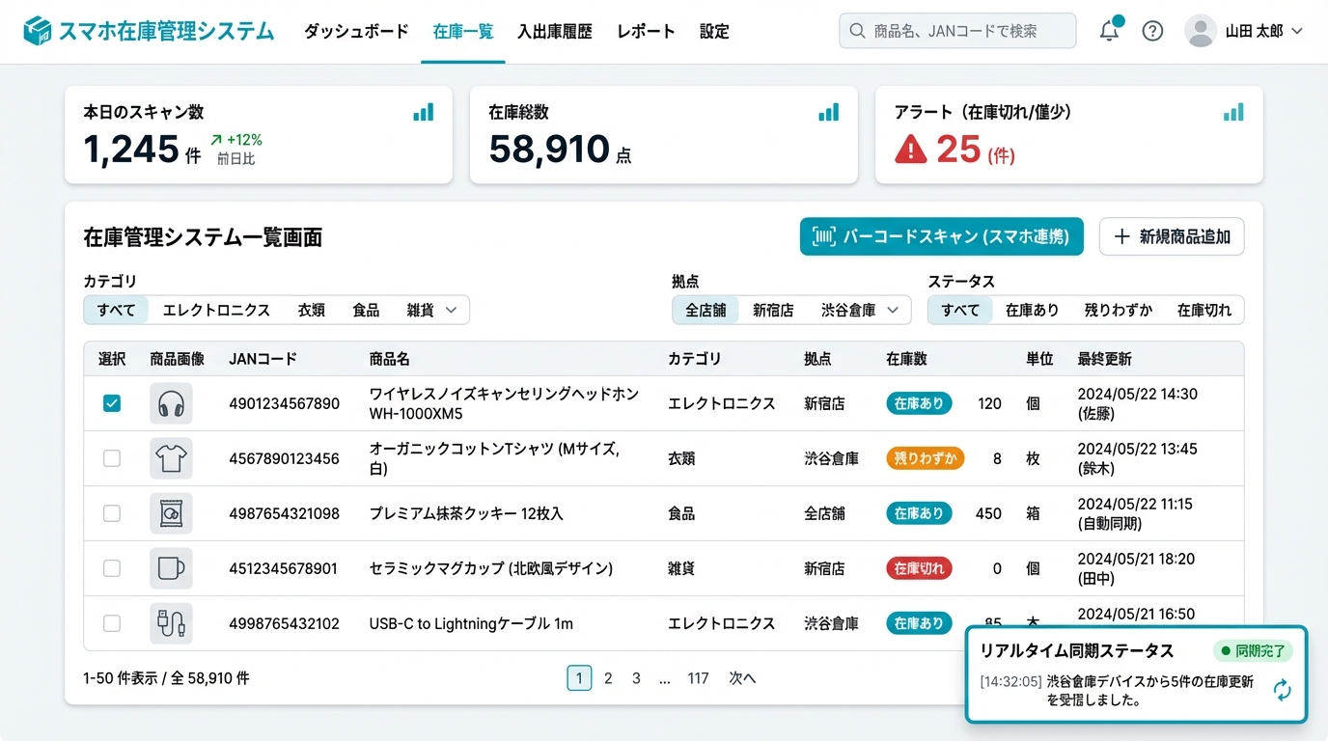Click the chart icon on 在庫総数 card
The height and width of the screenshot is (741, 1328).
[828, 112]
